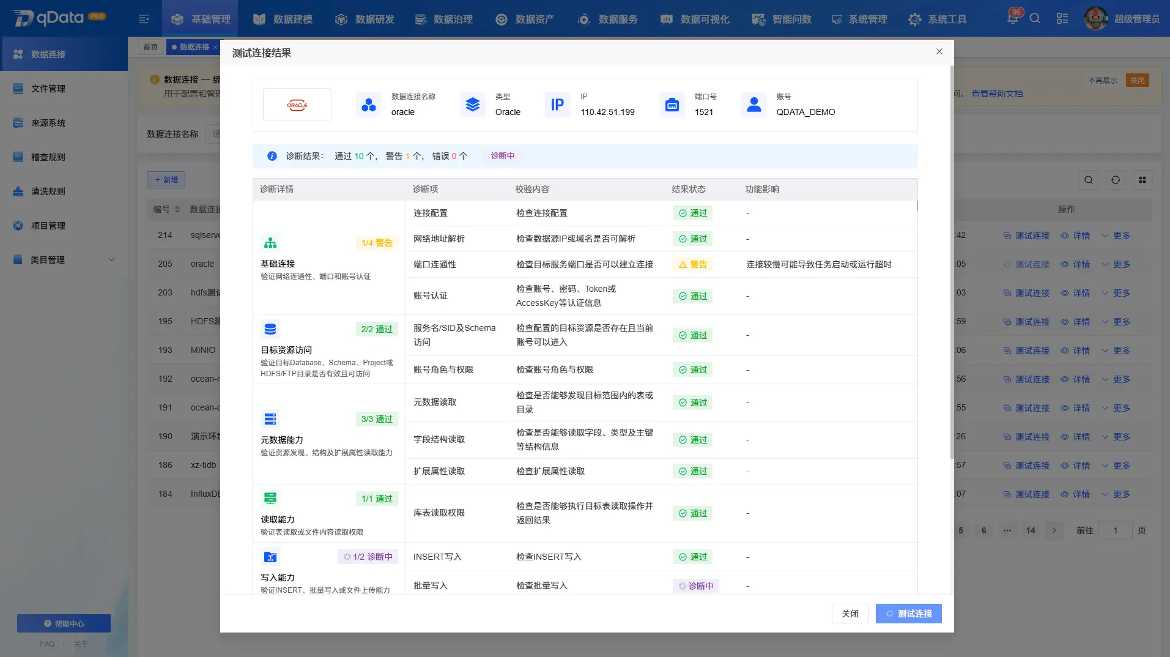The image size is (1170, 657).
Task: Click the 新增 button
Action: point(166,180)
